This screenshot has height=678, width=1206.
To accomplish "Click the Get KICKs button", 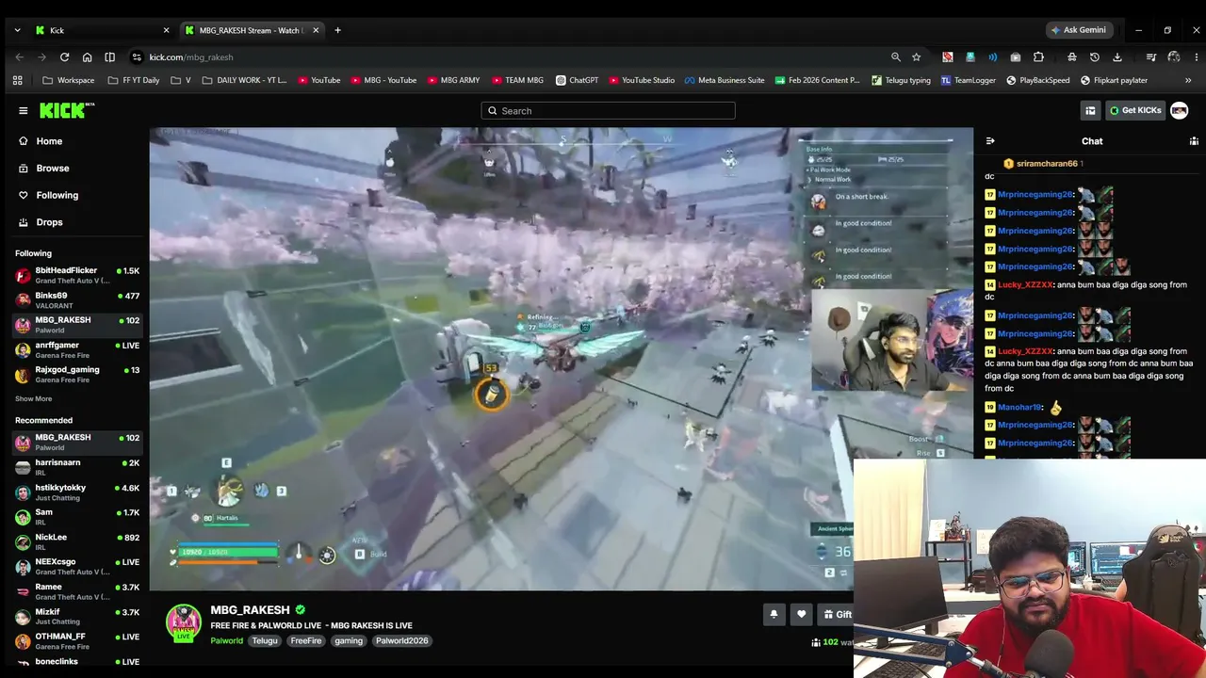I will 1134,110.
